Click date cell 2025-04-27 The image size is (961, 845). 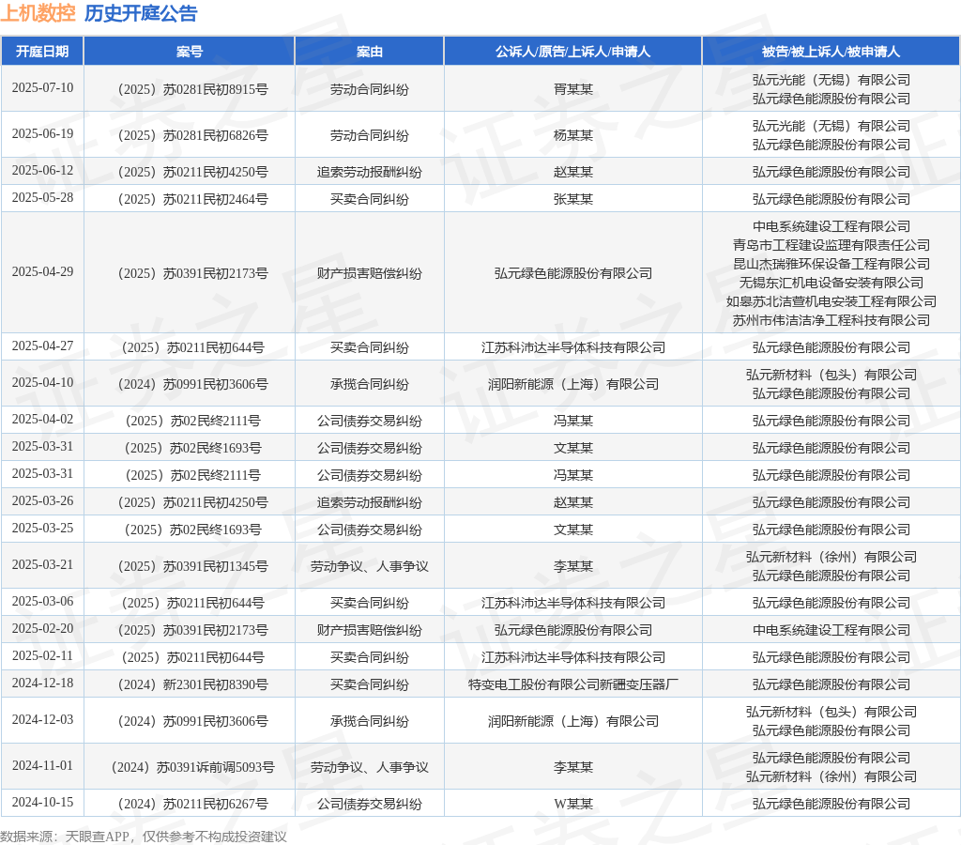[42, 346]
